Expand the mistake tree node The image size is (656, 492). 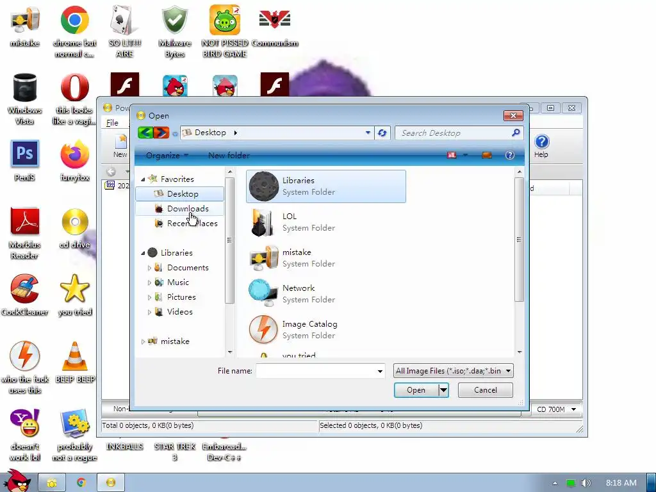click(x=143, y=341)
